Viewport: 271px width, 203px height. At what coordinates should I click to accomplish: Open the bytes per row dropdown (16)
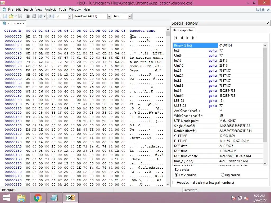click(69, 16)
